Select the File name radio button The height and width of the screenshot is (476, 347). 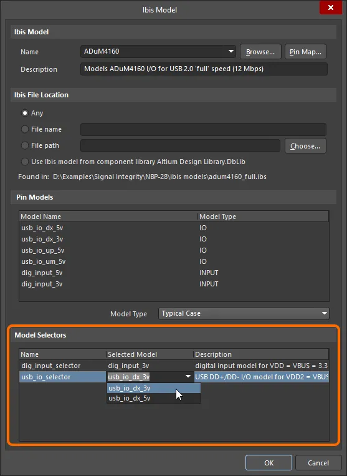click(x=25, y=129)
